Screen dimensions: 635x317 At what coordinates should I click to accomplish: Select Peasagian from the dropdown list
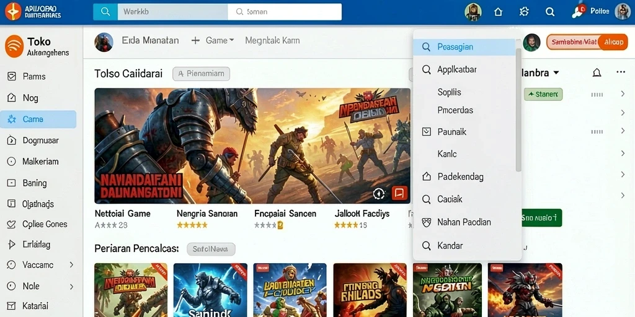tap(464, 47)
